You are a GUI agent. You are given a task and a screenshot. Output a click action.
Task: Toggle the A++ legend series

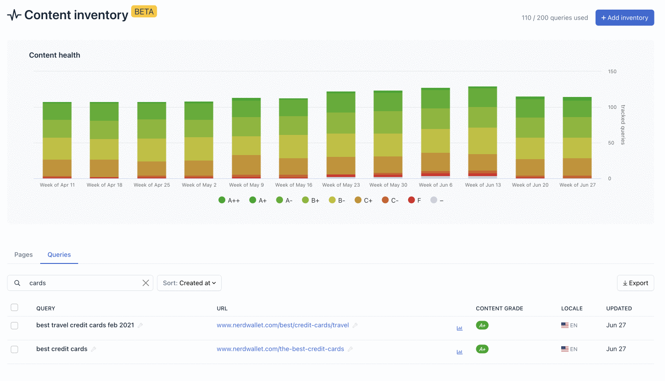pyautogui.click(x=229, y=200)
